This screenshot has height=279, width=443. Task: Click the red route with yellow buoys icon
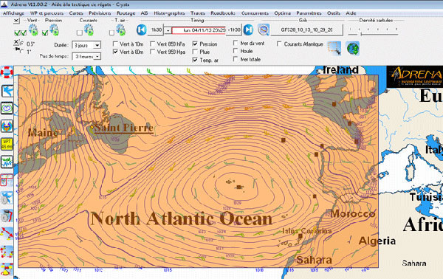tap(7, 233)
